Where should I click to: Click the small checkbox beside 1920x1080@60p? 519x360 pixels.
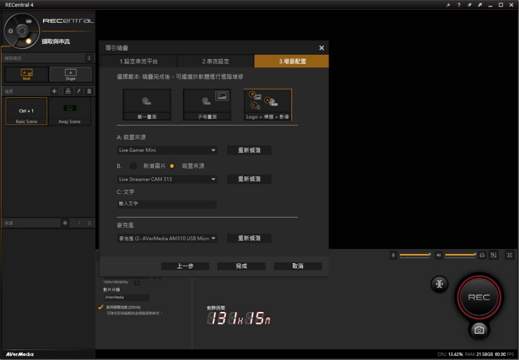point(137,283)
